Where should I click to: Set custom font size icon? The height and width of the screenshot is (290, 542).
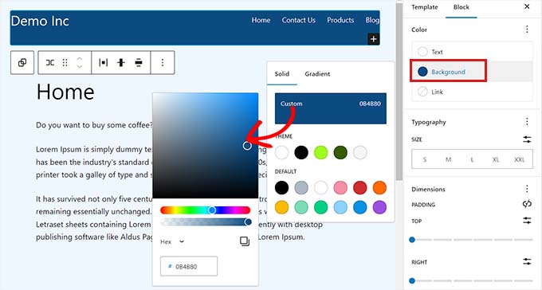pyautogui.click(x=527, y=139)
